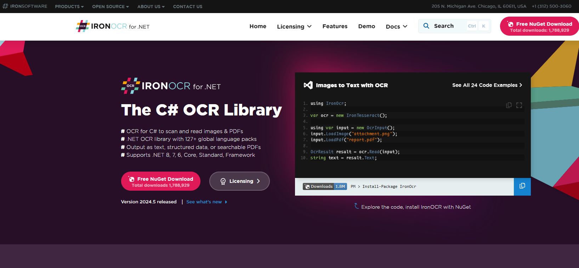Click the magnifier icon in the search box

pyautogui.click(x=426, y=26)
